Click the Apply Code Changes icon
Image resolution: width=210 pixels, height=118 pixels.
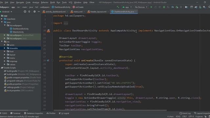pos(160,7)
